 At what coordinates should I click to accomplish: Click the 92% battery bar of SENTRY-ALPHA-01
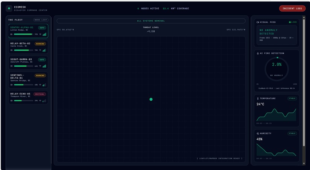23,34
